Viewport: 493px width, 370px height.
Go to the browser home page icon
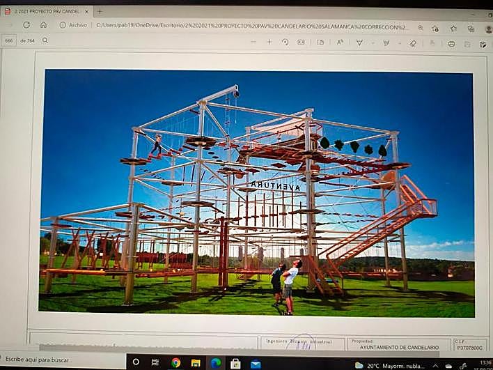pos(44,25)
